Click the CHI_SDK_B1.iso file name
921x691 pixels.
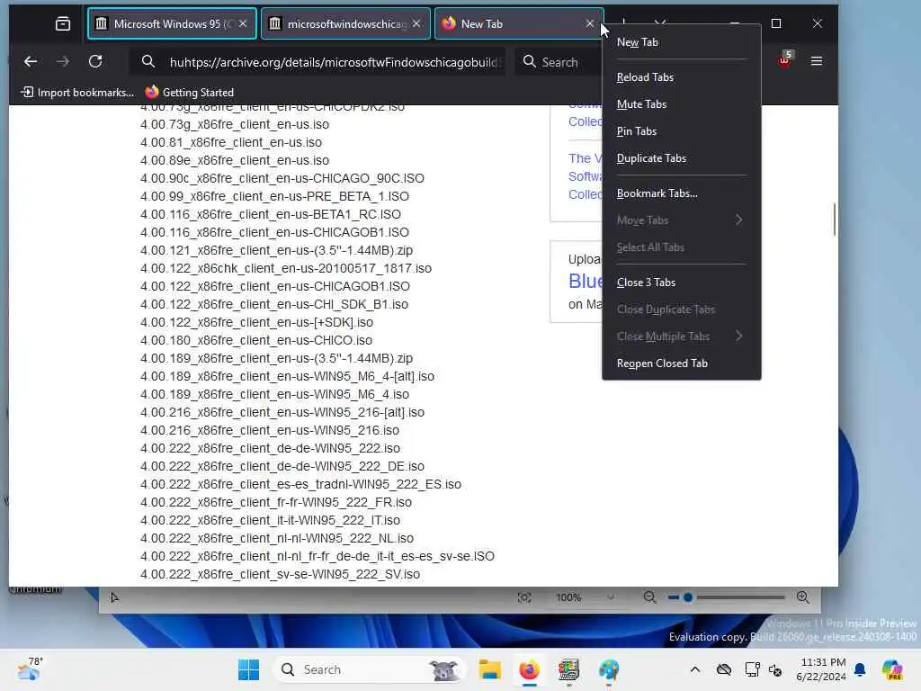[x=273, y=304]
